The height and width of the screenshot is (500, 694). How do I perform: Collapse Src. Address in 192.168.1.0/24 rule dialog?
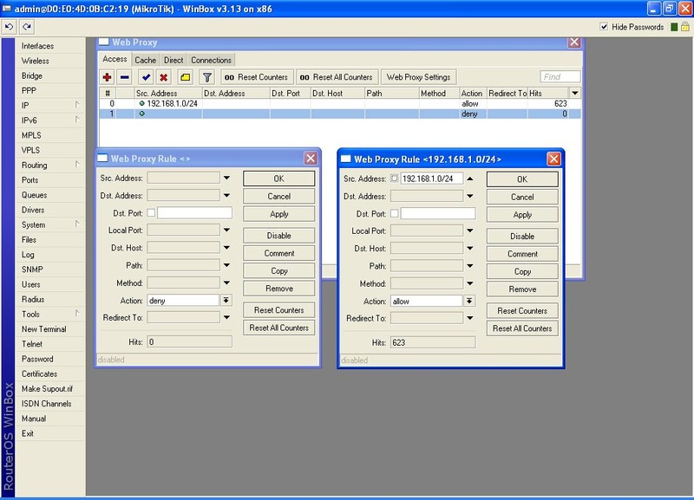[470, 179]
